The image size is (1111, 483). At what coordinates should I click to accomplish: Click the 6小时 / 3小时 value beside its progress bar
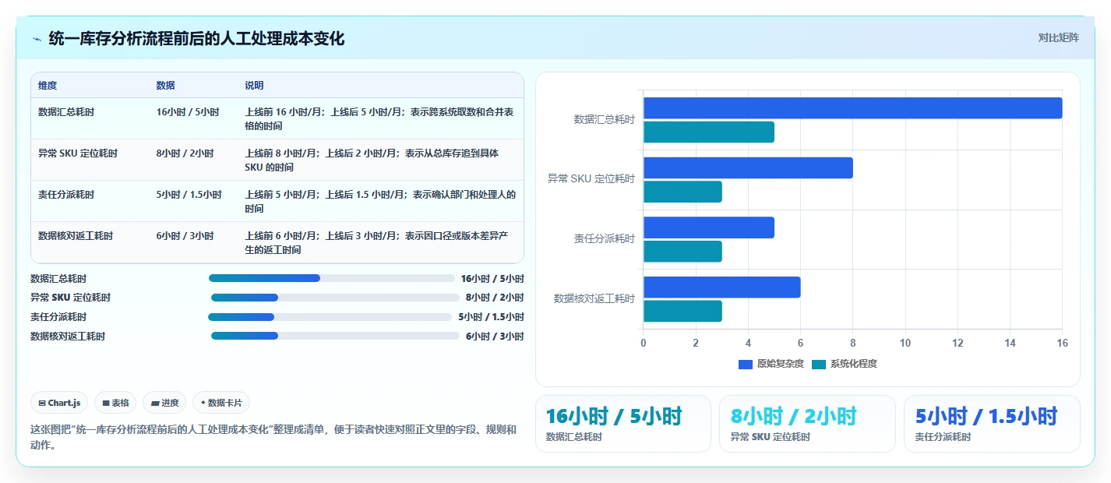(495, 337)
